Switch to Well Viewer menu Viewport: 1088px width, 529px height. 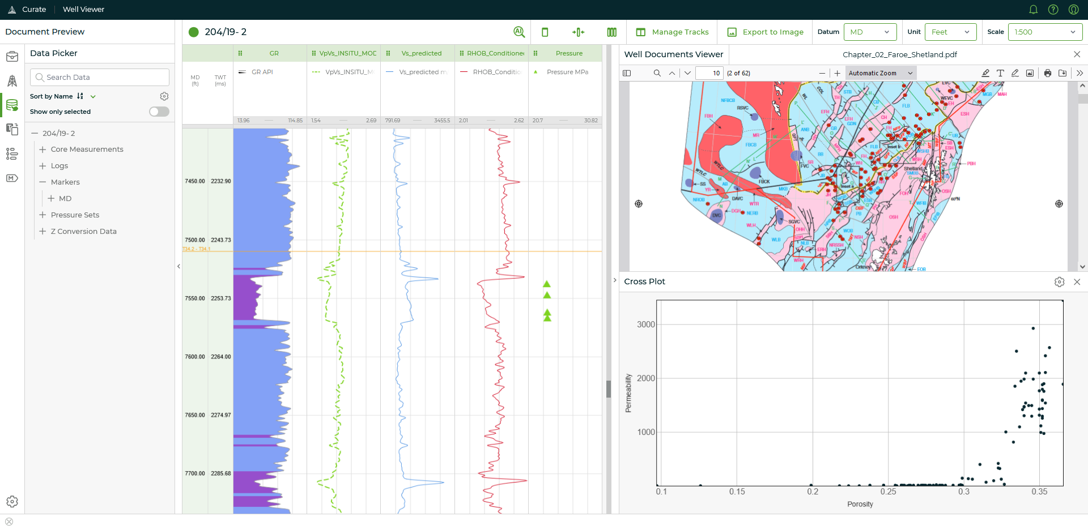click(83, 10)
